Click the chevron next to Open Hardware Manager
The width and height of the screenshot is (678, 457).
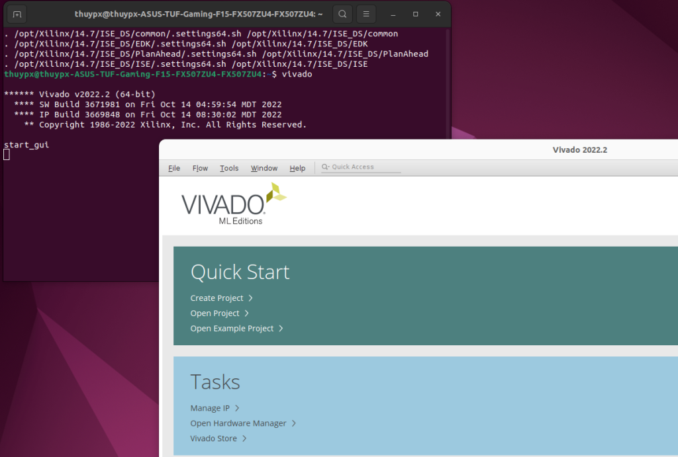click(x=293, y=423)
